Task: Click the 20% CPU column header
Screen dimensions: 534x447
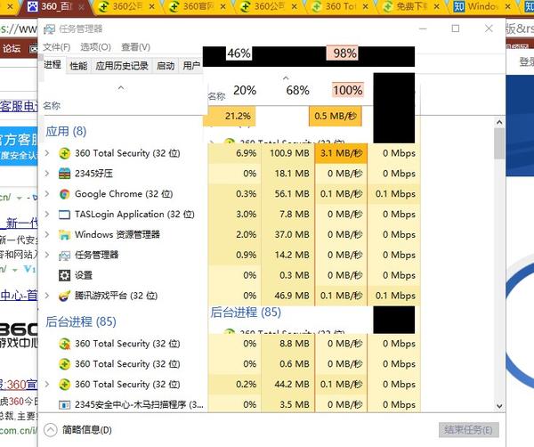Action: point(245,91)
